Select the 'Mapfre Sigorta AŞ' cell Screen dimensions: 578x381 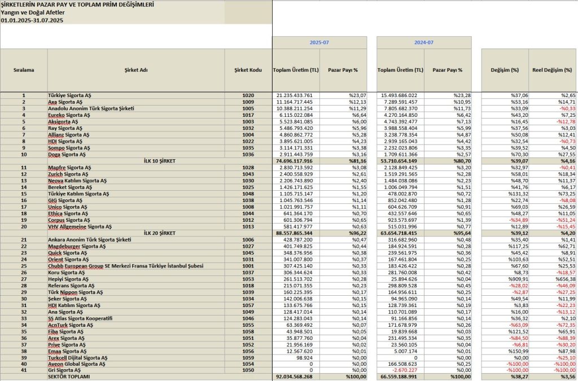point(136,168)
